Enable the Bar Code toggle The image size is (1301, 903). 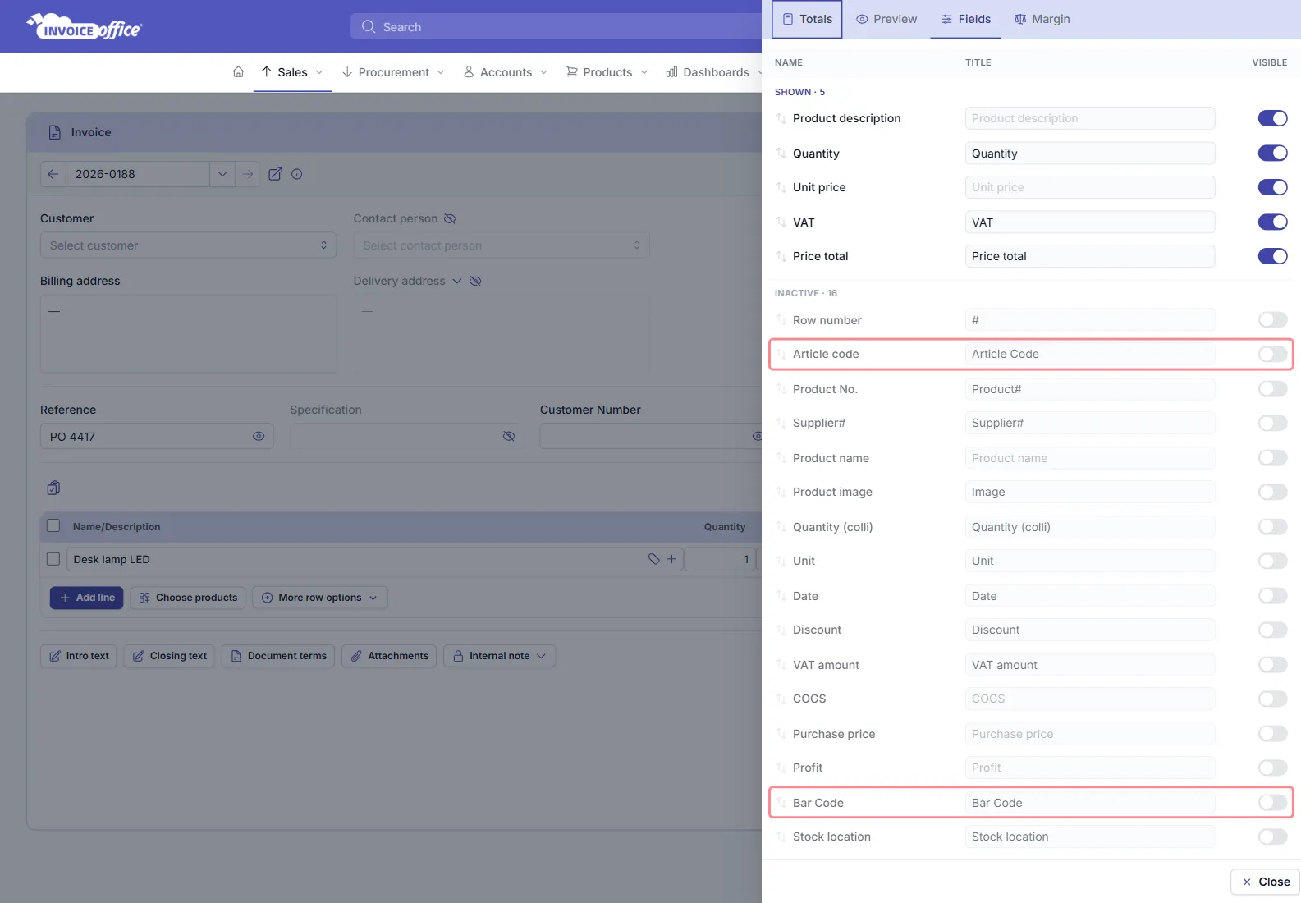[x=1272, y=802]
